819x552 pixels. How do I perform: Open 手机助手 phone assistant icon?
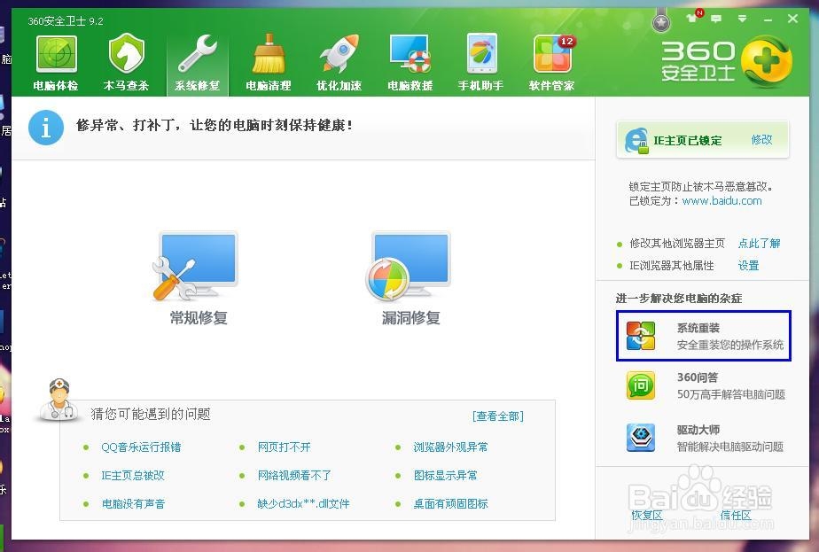coord(480,62)
